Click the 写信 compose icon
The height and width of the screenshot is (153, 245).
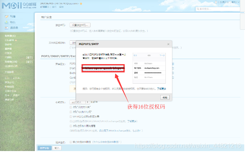coord(6,16)
